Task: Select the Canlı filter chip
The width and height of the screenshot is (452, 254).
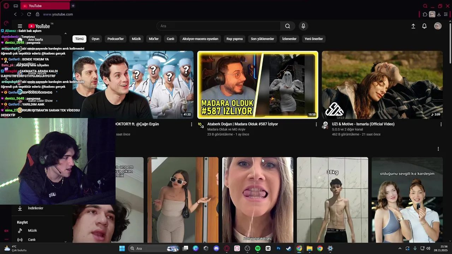Action: 171,39
